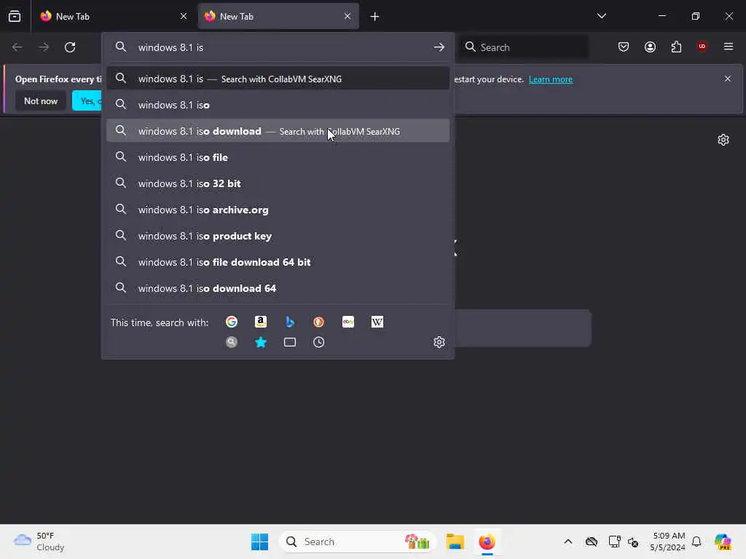Search this time with Google
The width and height of the screenshot is (746, 559).
pyautogui.click(x=231, y=322)
